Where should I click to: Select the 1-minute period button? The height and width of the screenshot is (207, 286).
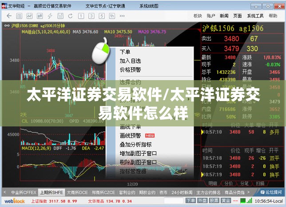tap(81, 16)
